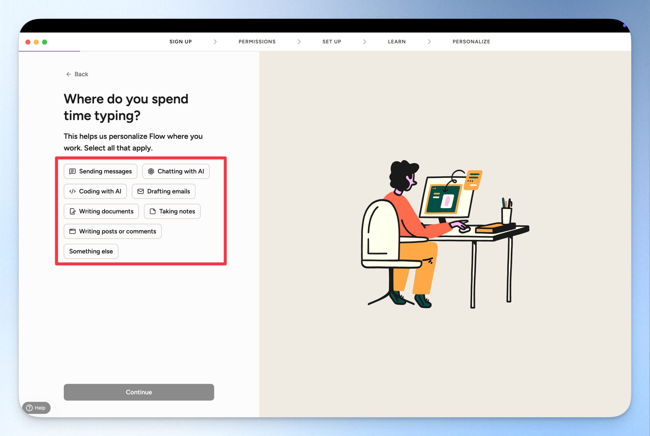Click the chevron after LEARN step

(x=429, y=42)
